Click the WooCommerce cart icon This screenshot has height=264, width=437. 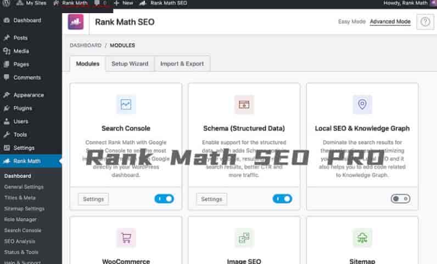[x=126, y=238]
